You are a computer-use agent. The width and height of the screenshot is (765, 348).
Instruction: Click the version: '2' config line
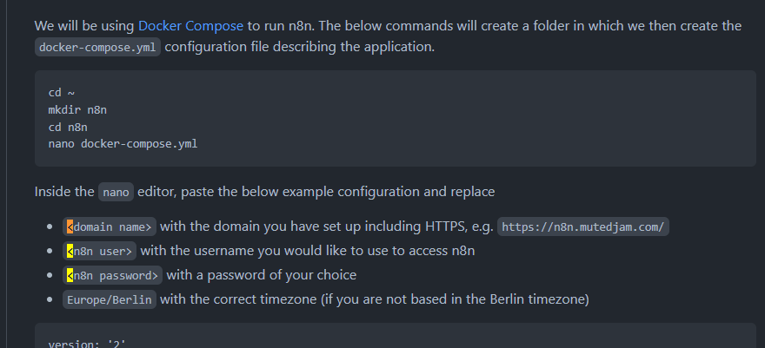[87, 343]
